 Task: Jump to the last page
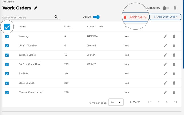(175, 102)
